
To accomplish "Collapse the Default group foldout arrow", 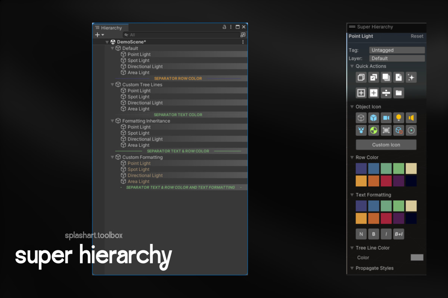I will click(112, 48).
